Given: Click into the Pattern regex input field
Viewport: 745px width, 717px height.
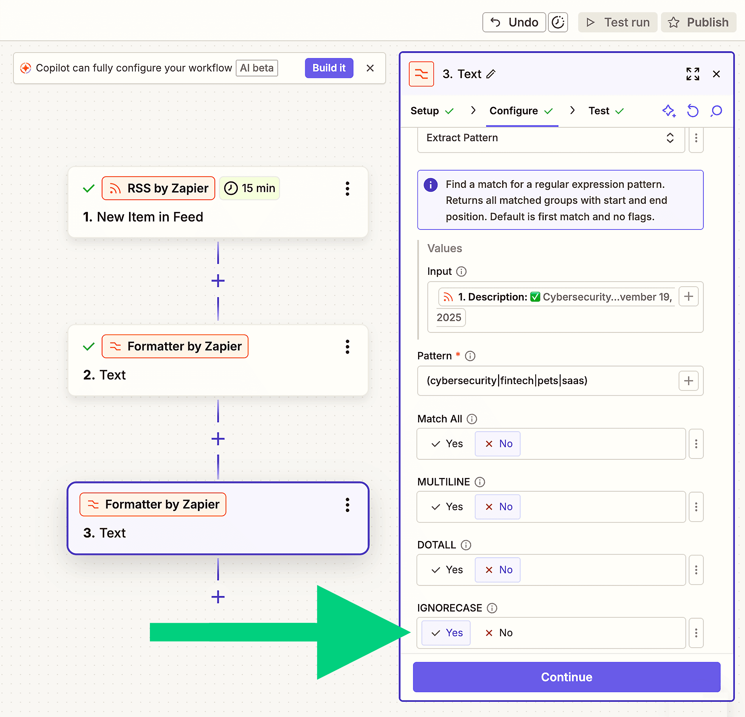Looking at the screenshot, I should [x=547, y=381].
